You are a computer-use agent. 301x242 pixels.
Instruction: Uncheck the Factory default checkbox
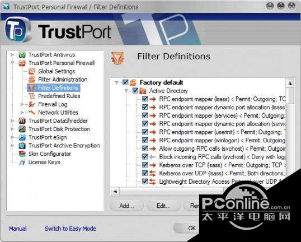125,82
